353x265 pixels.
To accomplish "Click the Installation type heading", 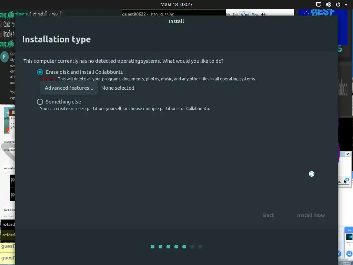I will pos(57,39).
